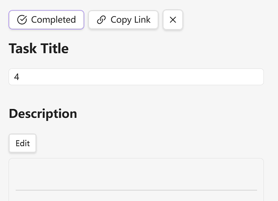Dismiss task details using the X icon
Image resolution: width=278 pixels, height=201 pixels.
click(x=173, y=20)
